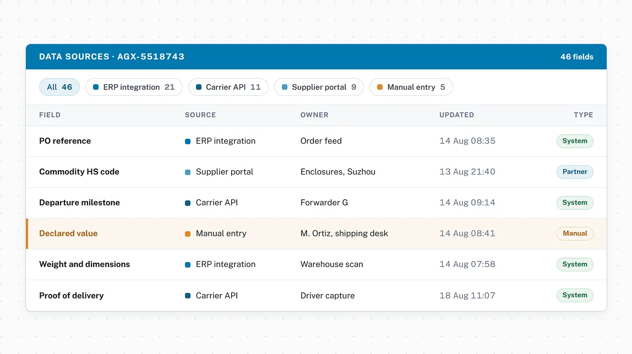Viewport: 632px width, 354px height.
Task: Click the owner Enclosures, Suzhou
Action: [x=338, y=172]
